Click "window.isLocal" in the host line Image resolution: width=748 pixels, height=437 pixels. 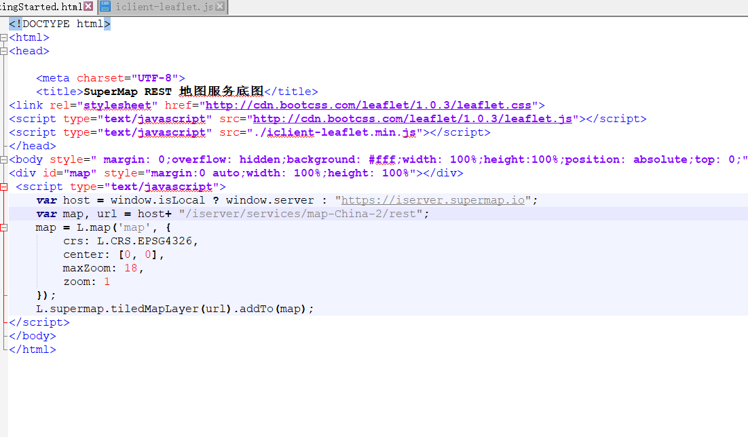(157, 200)
